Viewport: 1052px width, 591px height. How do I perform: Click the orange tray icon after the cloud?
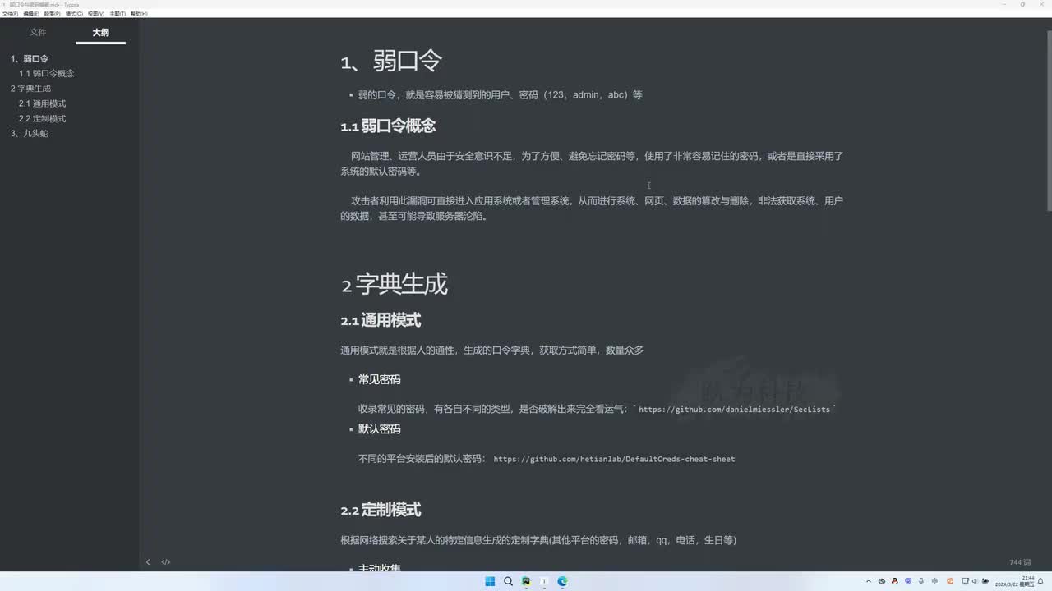895,581
